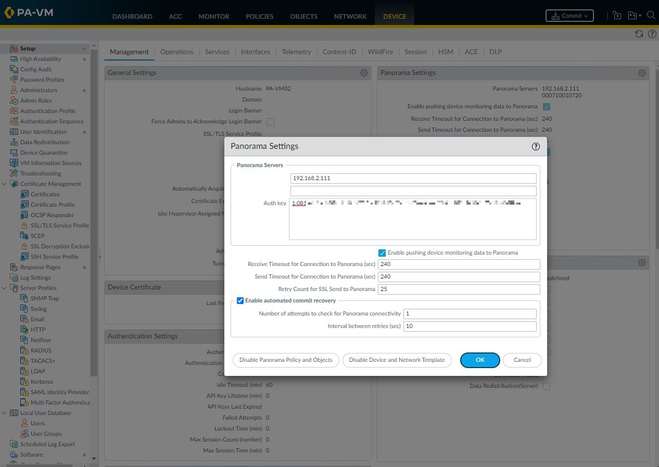Toggle Force Admins to Acknowledge Login Banner
The width and height of the screenshot is (659, 467).
coord(271,122)
